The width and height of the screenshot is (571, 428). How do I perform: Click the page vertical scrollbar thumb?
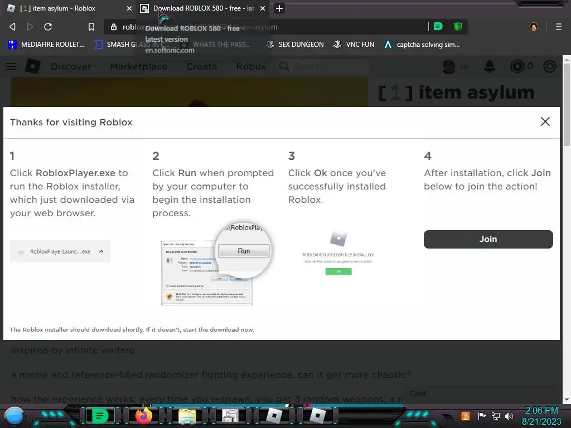[x=567, y=105]
